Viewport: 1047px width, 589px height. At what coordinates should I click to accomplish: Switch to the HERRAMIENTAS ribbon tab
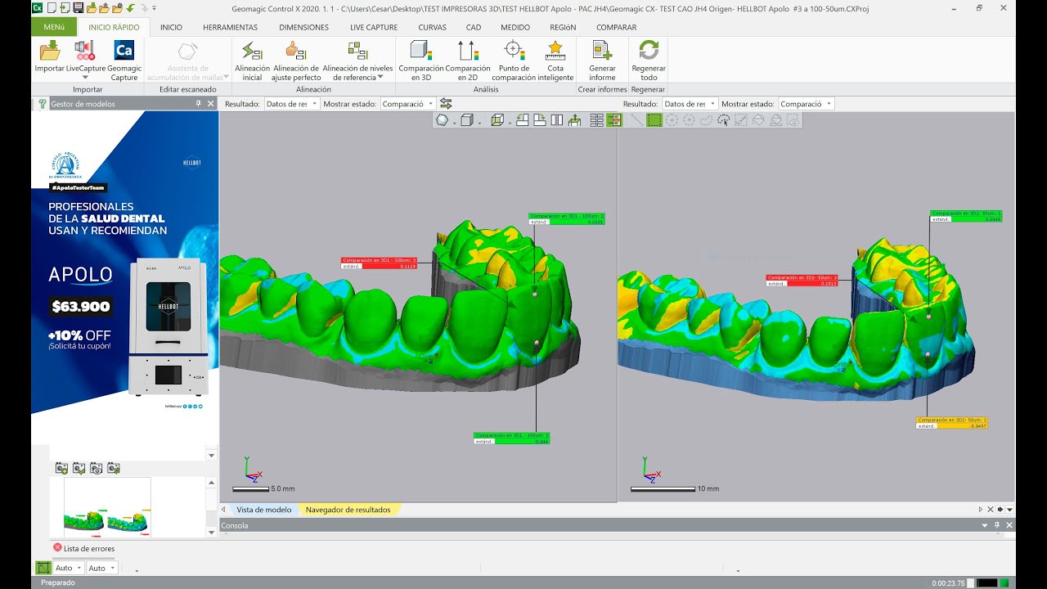click(230, 27)
